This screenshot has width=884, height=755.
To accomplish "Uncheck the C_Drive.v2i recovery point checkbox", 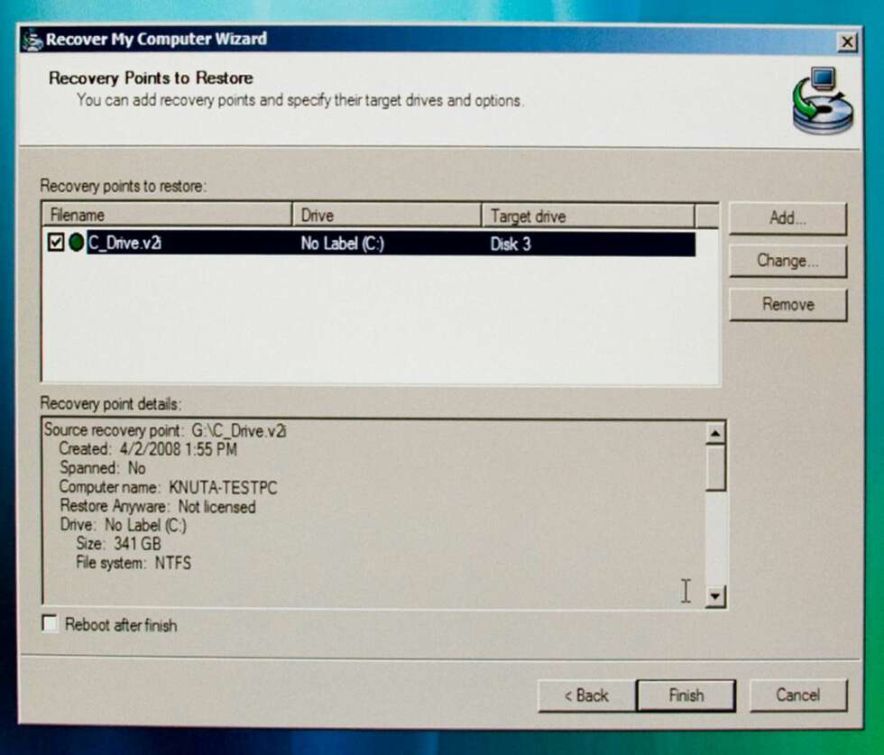I will coord(56,243).
